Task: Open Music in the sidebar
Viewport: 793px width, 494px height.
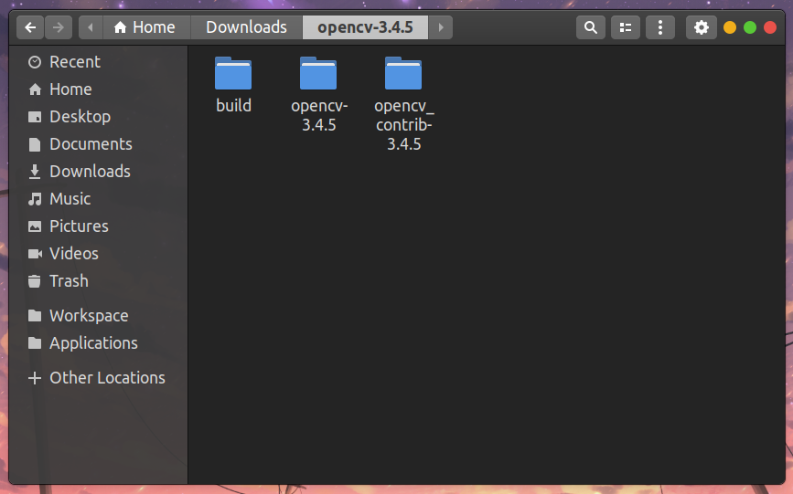Action: (x=98, y=198)
